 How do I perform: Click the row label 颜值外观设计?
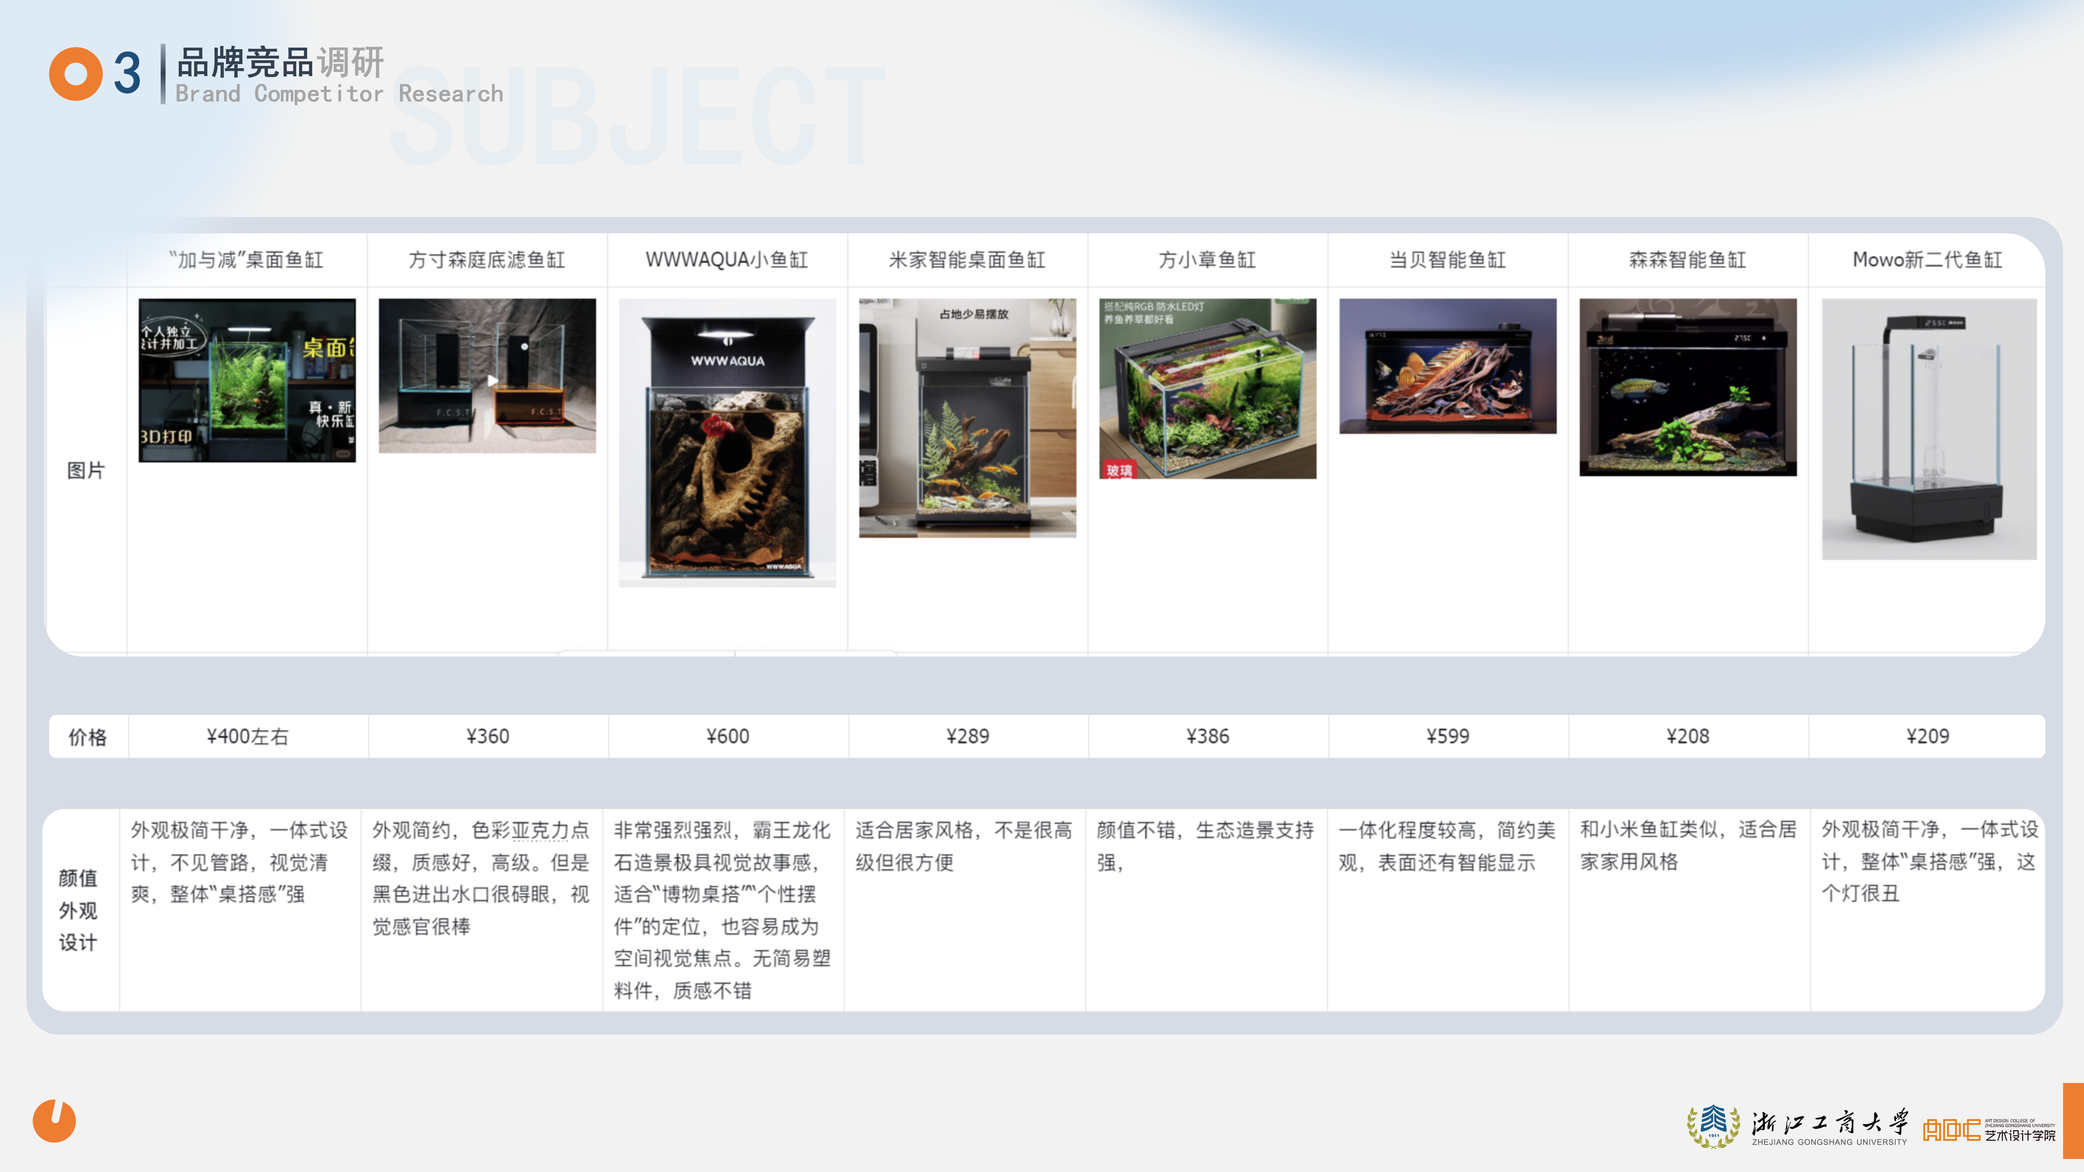tap(79, 910)
